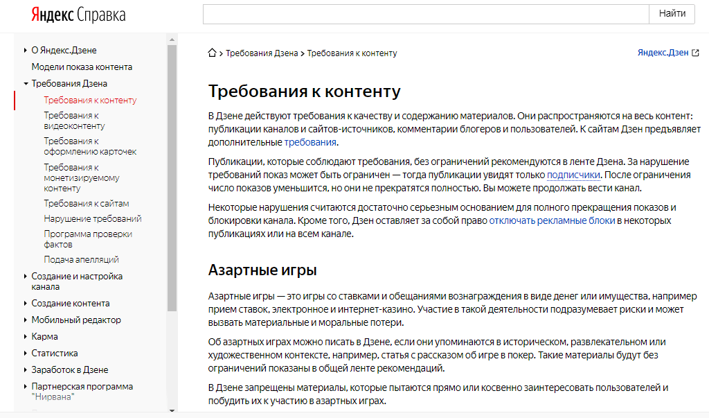Click the home icon in breadcrumbs
The width and height of the screenshot is (709, 418).
coord(213,53)
